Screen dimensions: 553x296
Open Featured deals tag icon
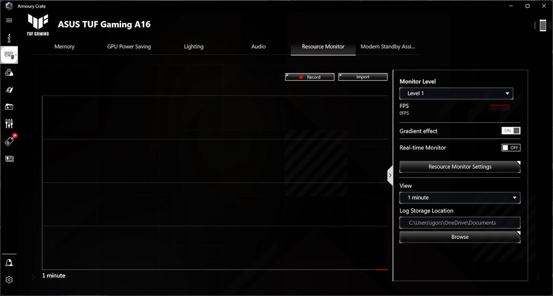click(9, 141)
